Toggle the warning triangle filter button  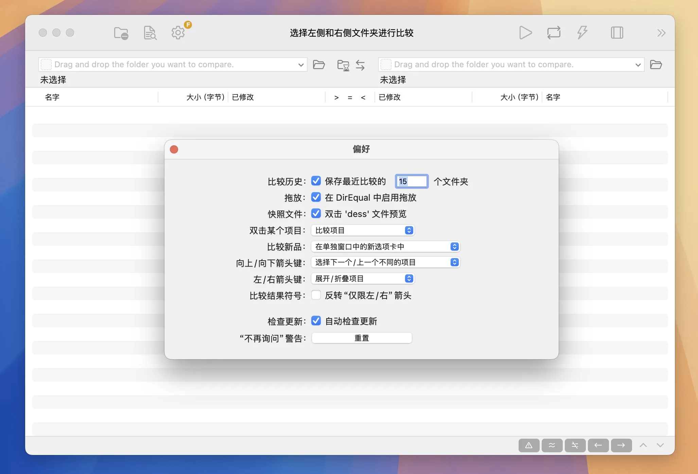coord(529,445)
